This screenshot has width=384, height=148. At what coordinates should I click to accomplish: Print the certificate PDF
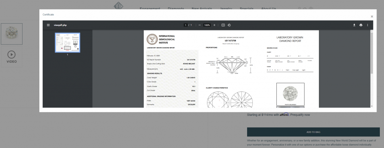(x=361, y=25)
